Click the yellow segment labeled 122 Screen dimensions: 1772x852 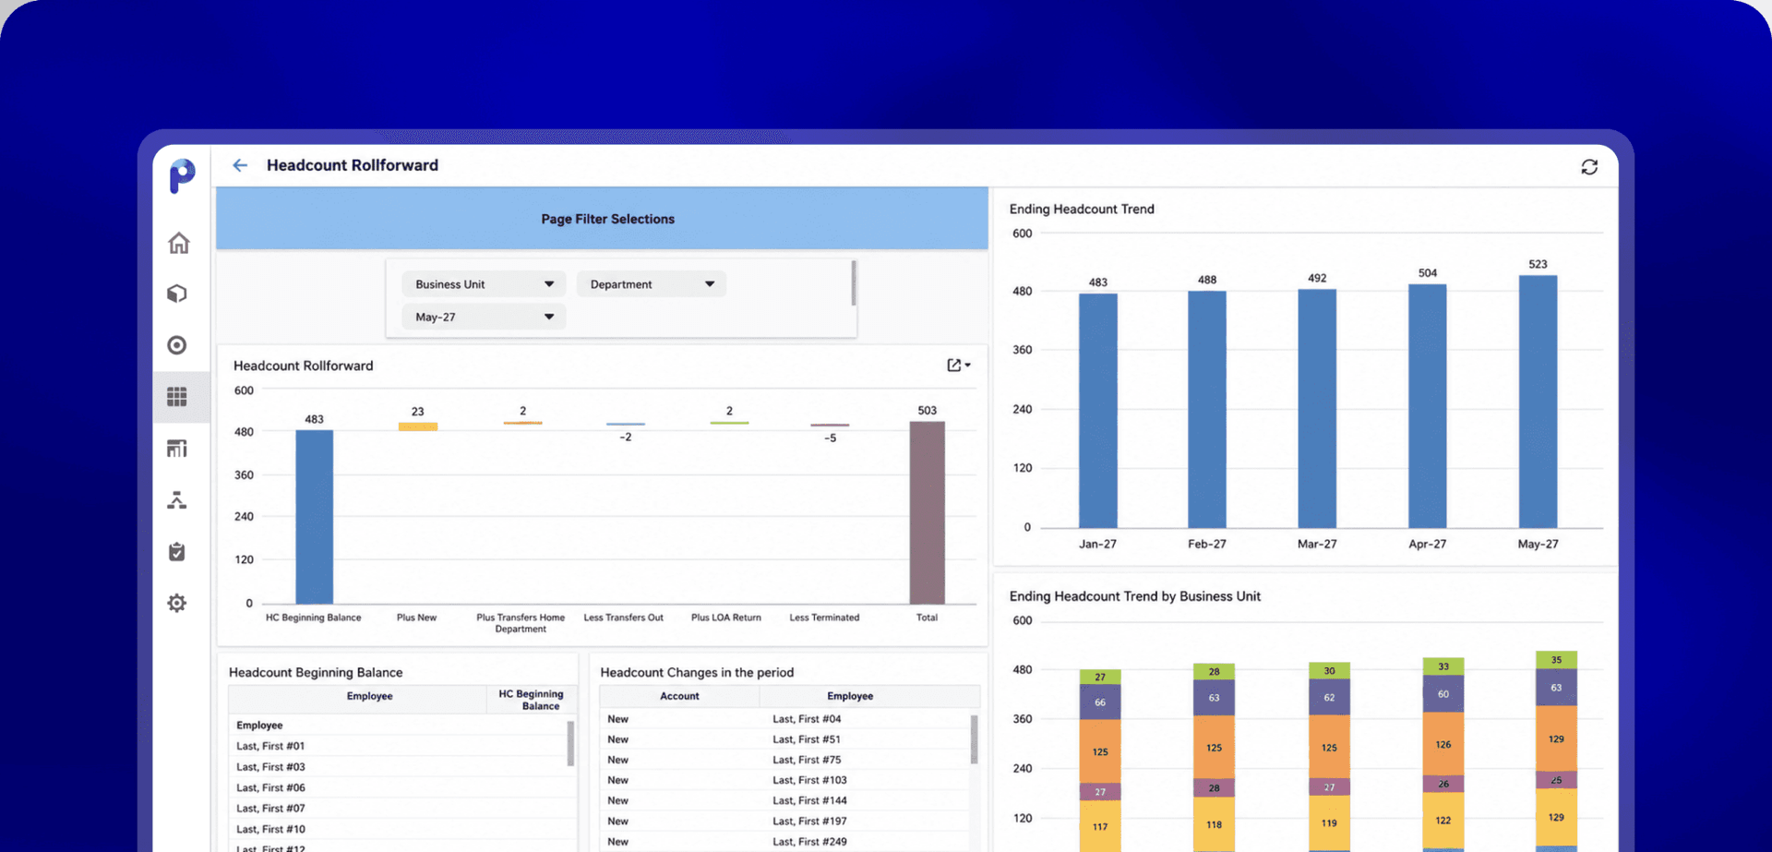1443,821
